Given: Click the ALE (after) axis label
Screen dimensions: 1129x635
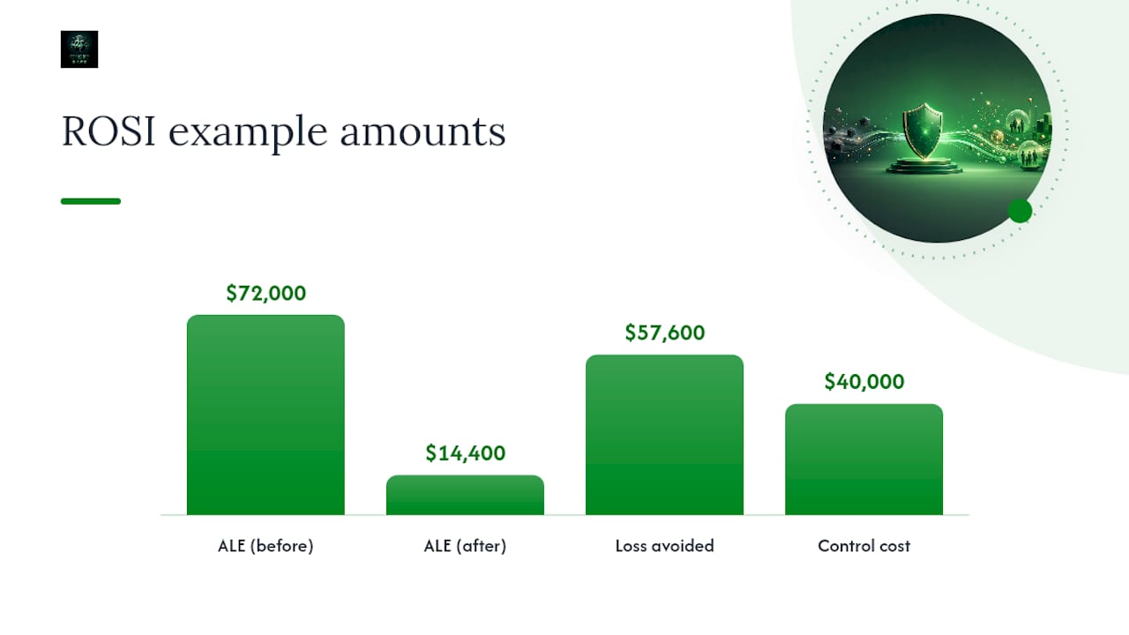Looking at the screenshot, I should coord(465,546).
